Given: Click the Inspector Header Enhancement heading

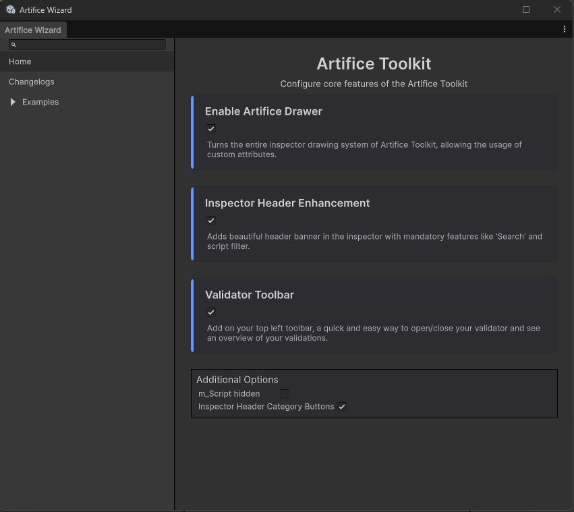Looking at the screenshot, I should pos(287,203).
